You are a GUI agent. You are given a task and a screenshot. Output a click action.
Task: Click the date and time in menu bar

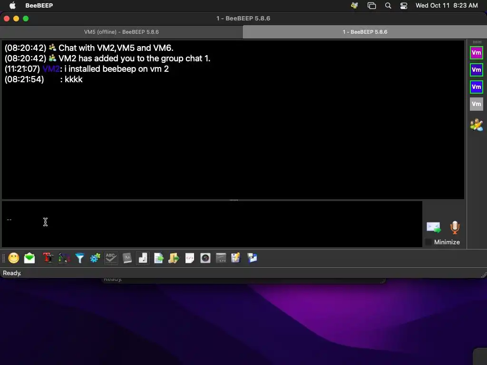coord(447,5)
